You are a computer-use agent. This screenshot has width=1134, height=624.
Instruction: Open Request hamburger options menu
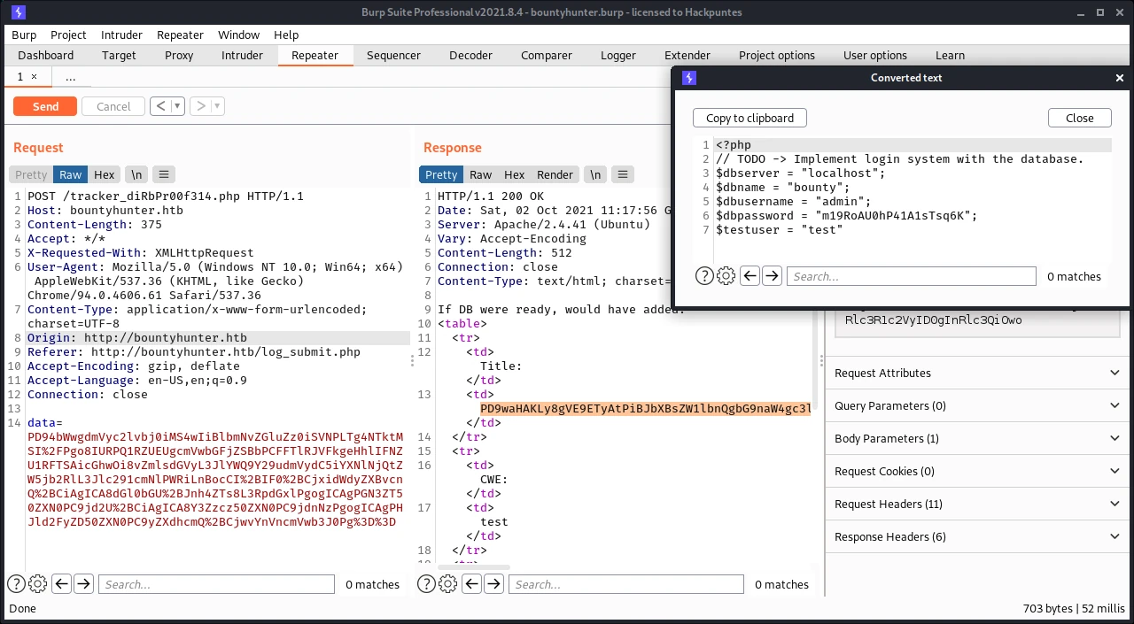(164, 174)
